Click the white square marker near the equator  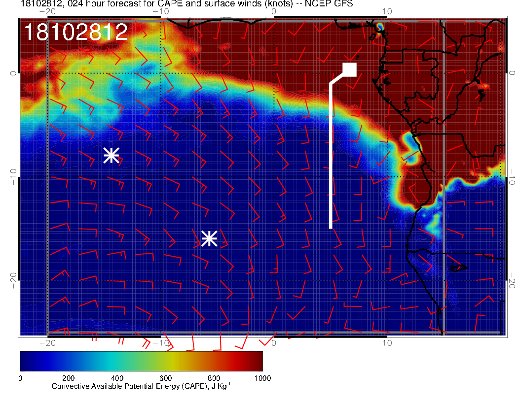point(349,69)
